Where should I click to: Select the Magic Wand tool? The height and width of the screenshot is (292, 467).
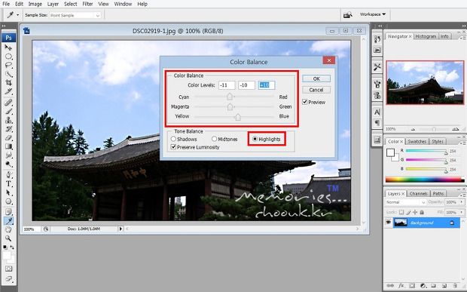pos(8,74)
